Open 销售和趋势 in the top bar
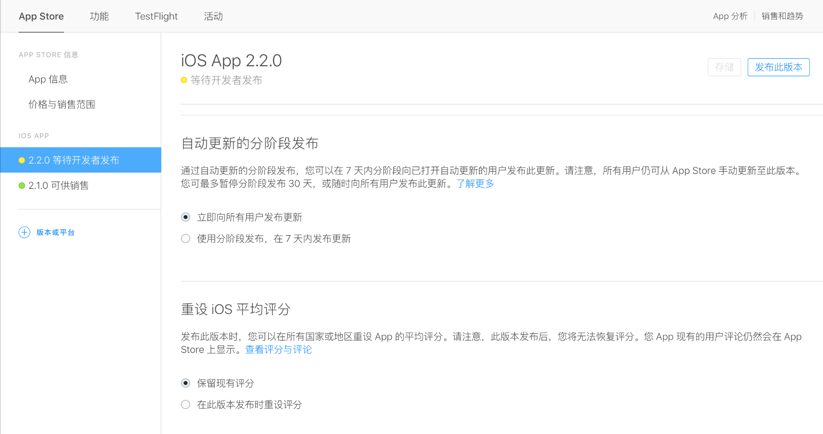 tap(782, 16)
